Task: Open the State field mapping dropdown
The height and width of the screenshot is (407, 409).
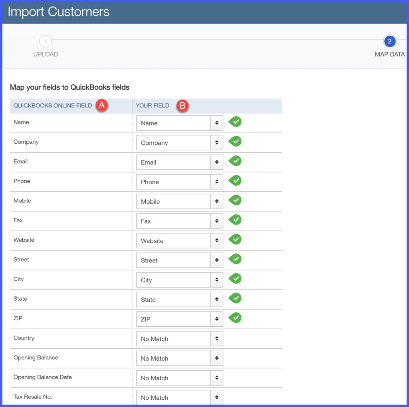Action: click(x=179, y=300)
